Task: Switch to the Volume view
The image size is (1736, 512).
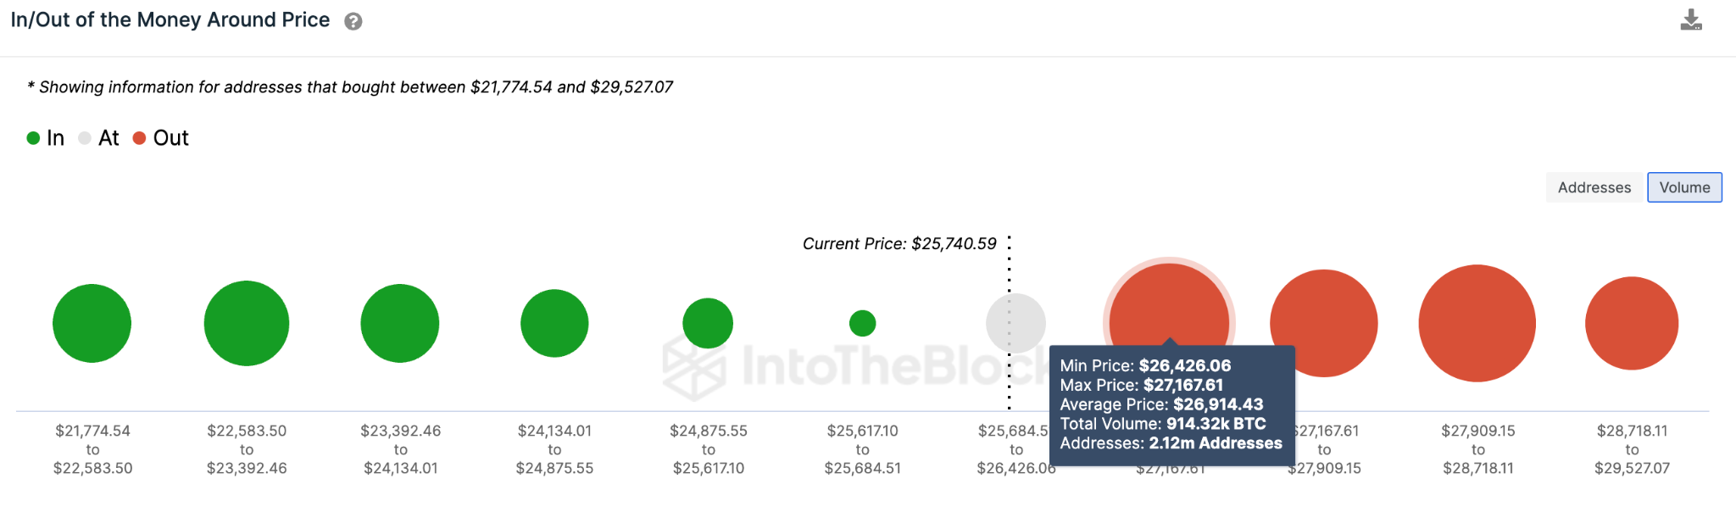Action: 1683,187
